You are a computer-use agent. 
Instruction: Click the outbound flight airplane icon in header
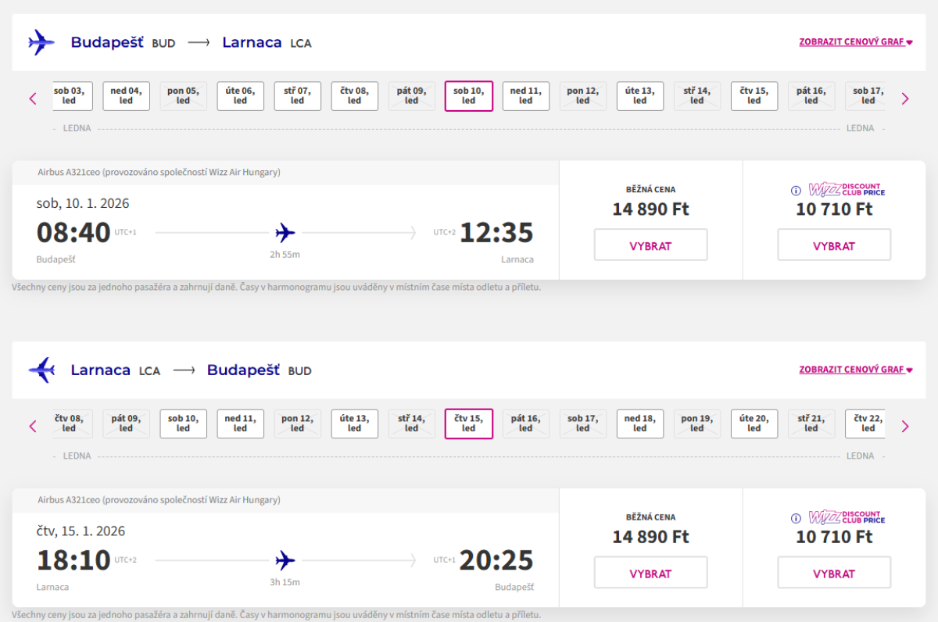click(41, 42)
